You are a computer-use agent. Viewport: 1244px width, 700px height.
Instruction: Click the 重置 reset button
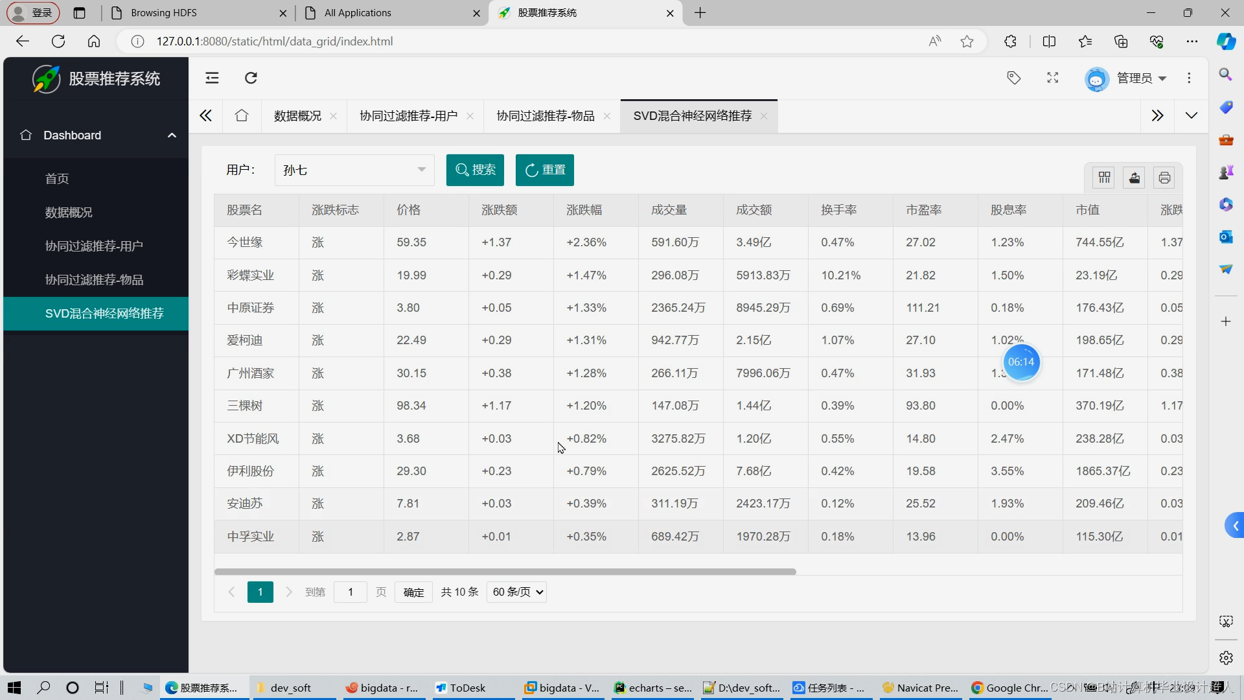pyautogui.click(x=545, y=170)
